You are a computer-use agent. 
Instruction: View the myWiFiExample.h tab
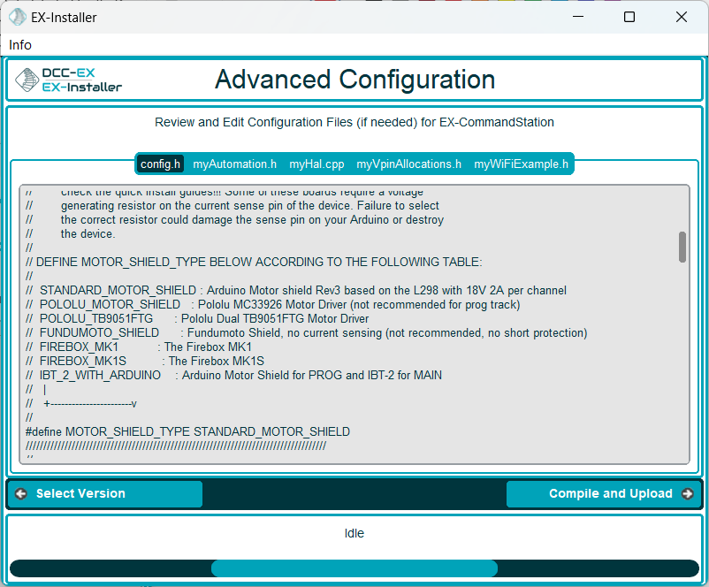(x=521, y=164)
